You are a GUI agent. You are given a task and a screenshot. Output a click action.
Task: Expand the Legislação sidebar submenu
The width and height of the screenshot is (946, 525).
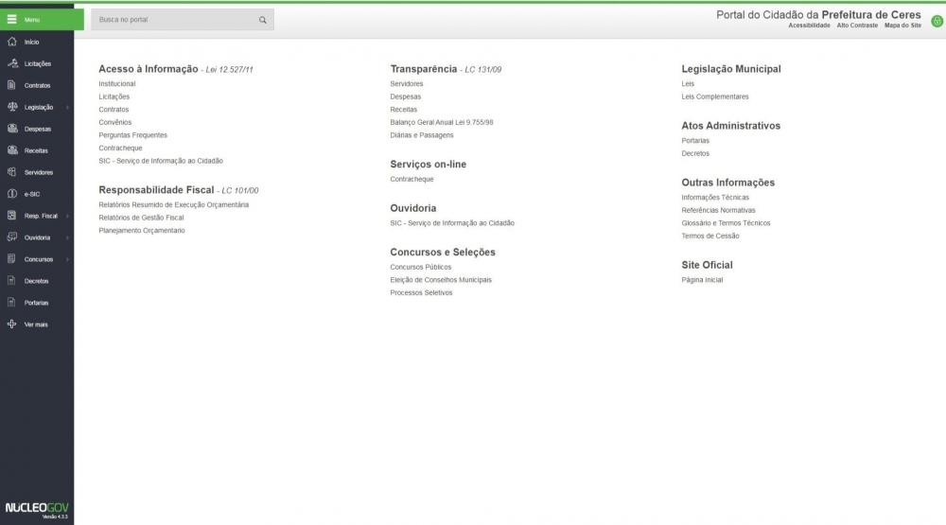coord(67,107)
